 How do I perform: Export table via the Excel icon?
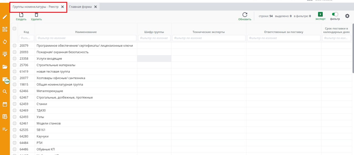(320, 15)
